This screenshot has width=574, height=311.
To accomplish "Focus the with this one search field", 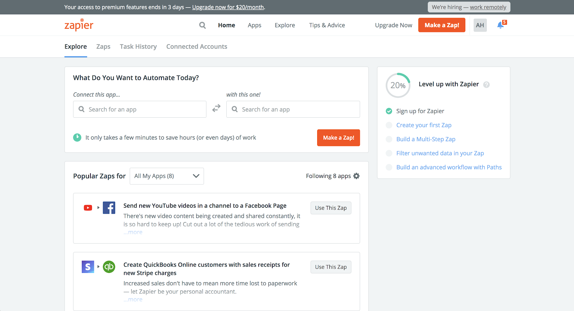I will (x=293, y=109).
